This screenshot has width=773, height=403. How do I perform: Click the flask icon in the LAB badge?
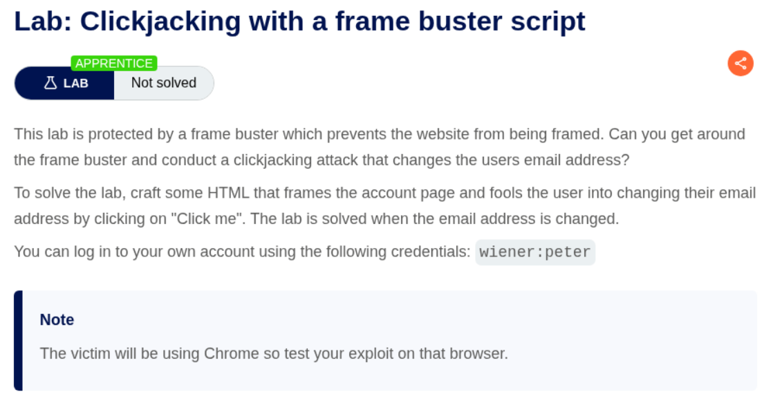50,83
